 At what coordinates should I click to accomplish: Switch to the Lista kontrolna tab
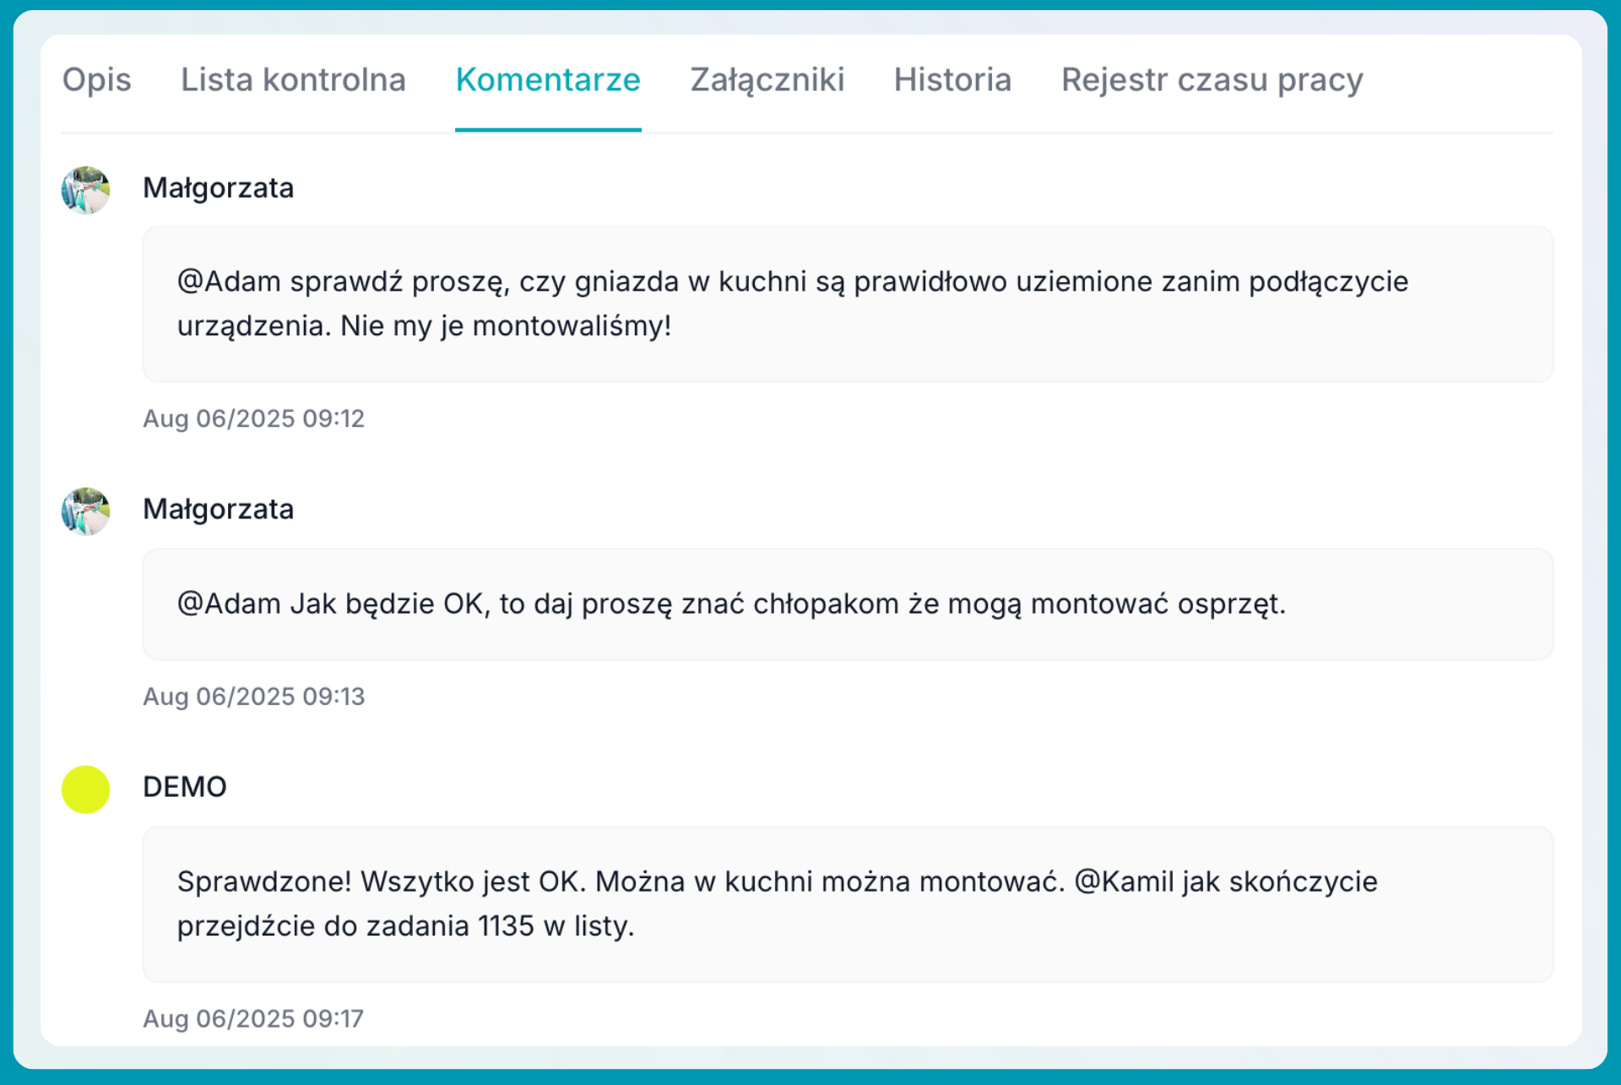point(293,80)
